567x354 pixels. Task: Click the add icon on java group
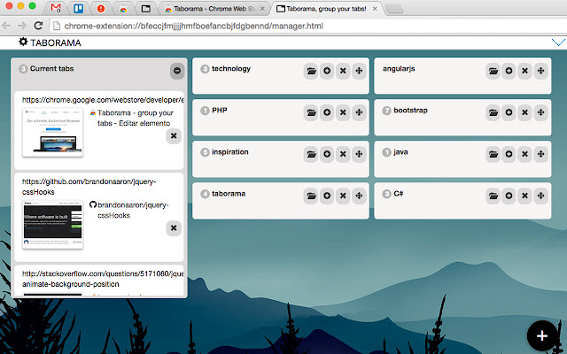tap(509, 154)
